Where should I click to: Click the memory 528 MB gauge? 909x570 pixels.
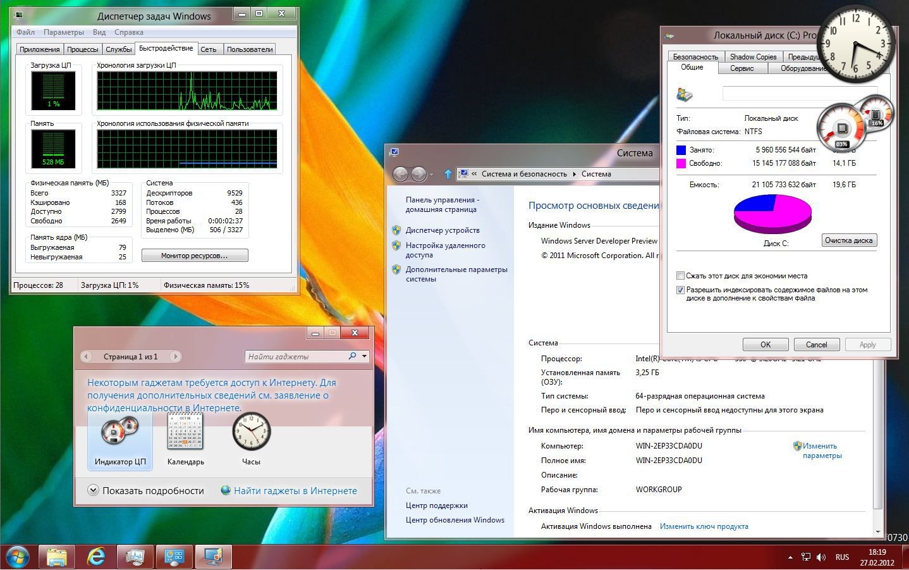coord(53,149)
